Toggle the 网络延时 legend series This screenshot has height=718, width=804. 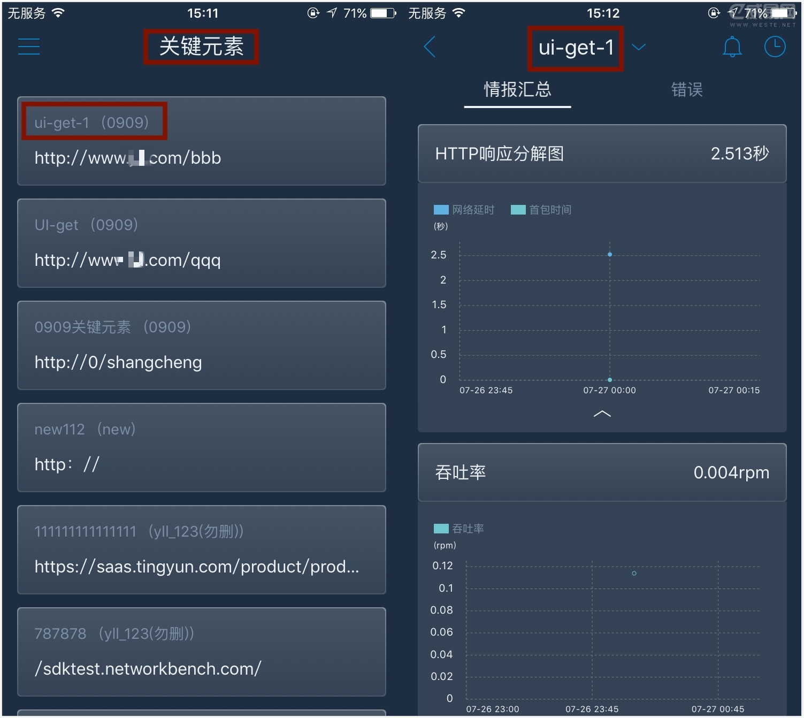coord(464,210)
